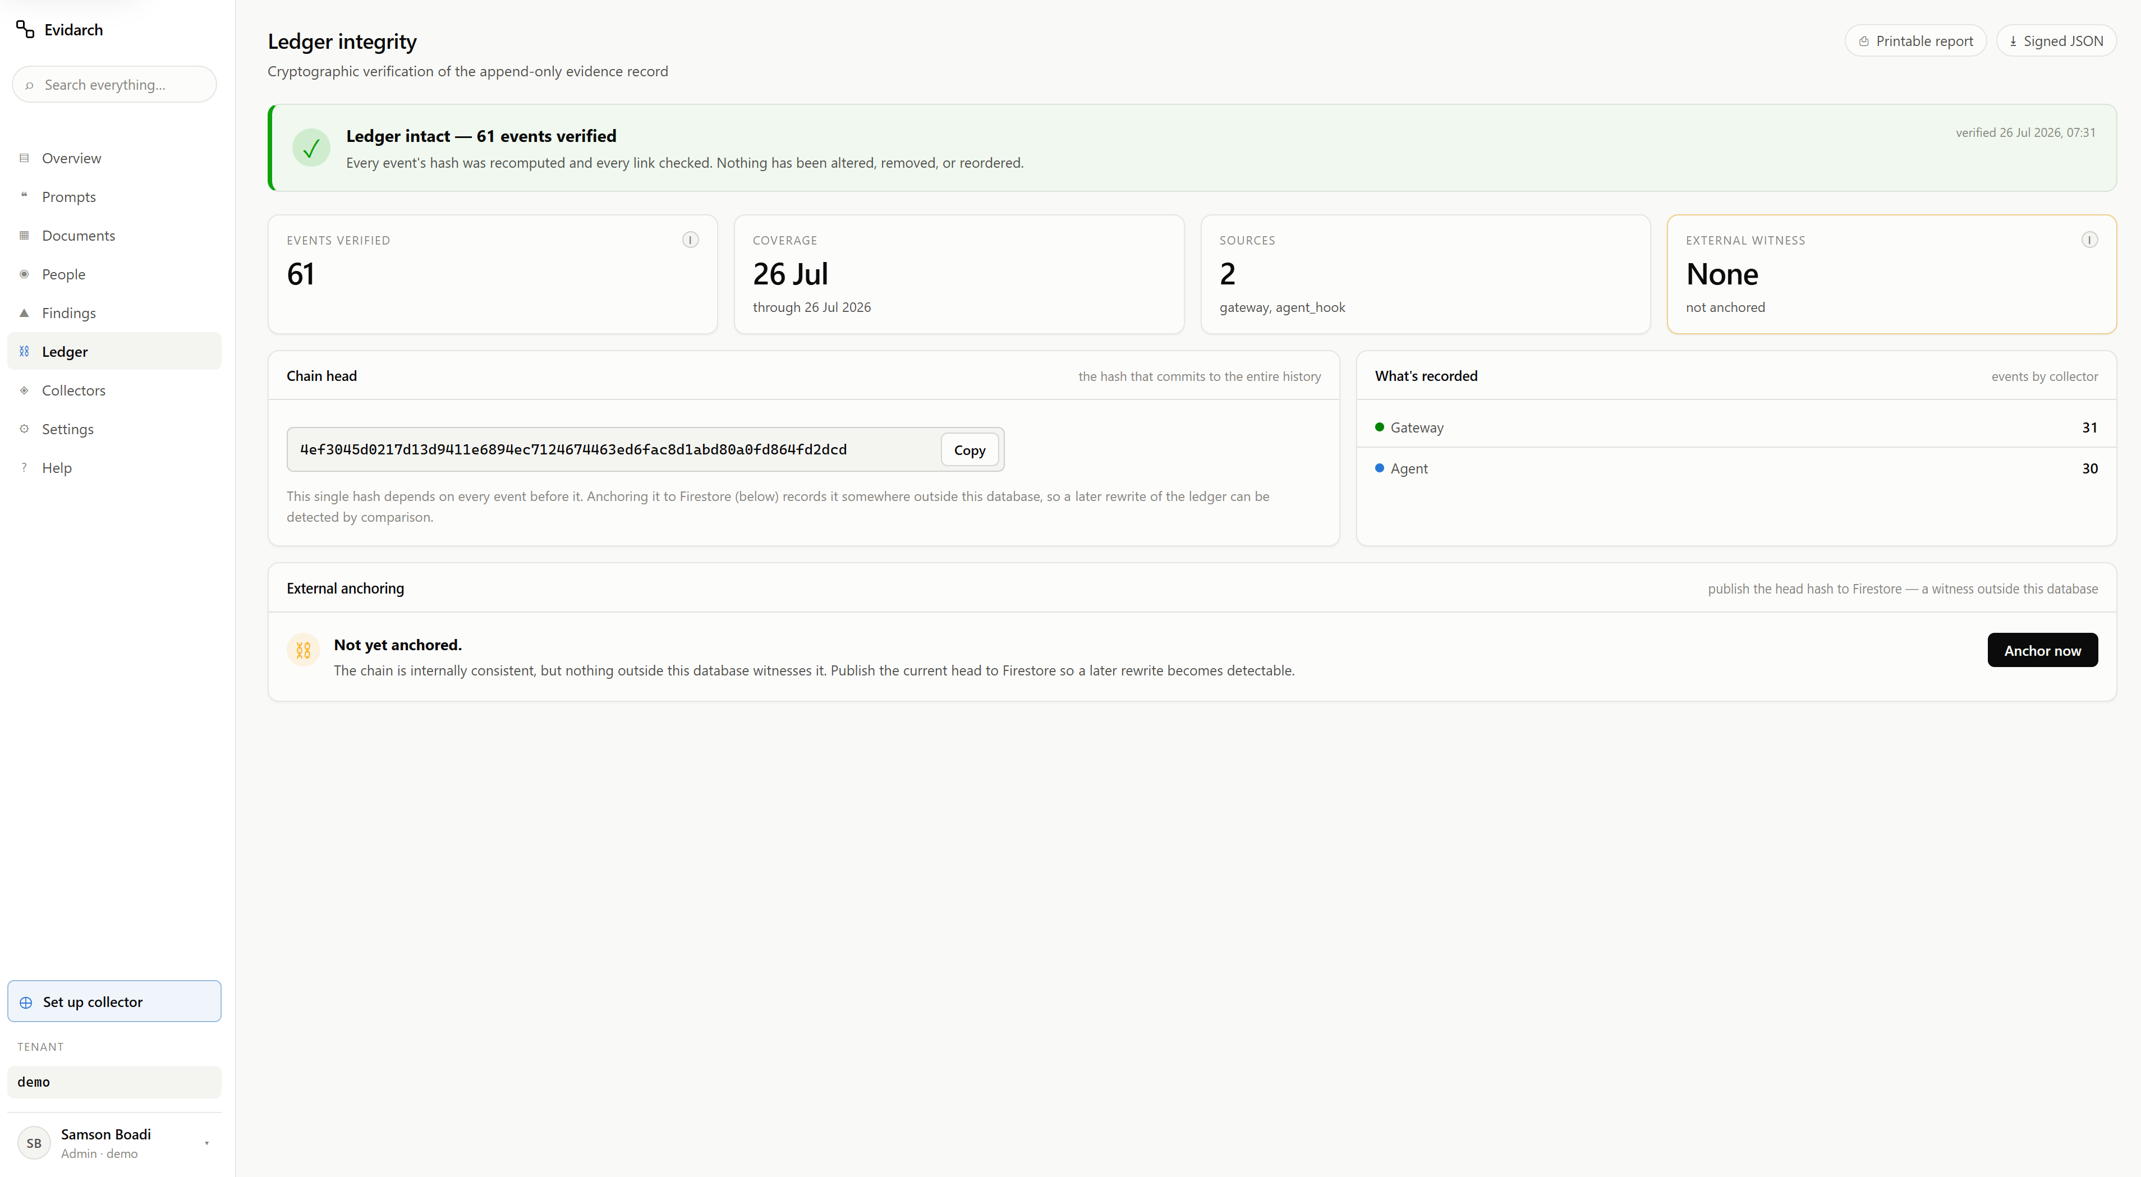Viewport: 2141px width, 1177px height.
Task: Click the green checkmark verification icon
Action: (311, 148)
